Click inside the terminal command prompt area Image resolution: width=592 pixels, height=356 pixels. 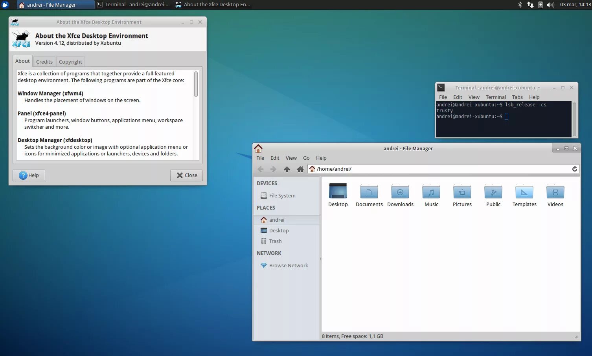tap(503, 119)
